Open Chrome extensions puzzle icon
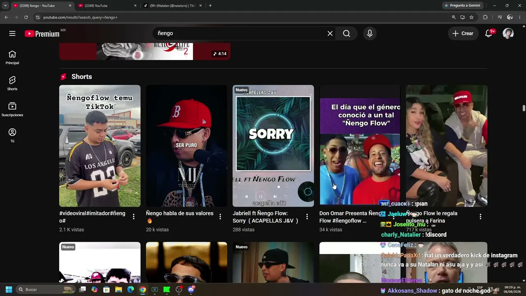This screenshot has width=526, height=296. 485,17
